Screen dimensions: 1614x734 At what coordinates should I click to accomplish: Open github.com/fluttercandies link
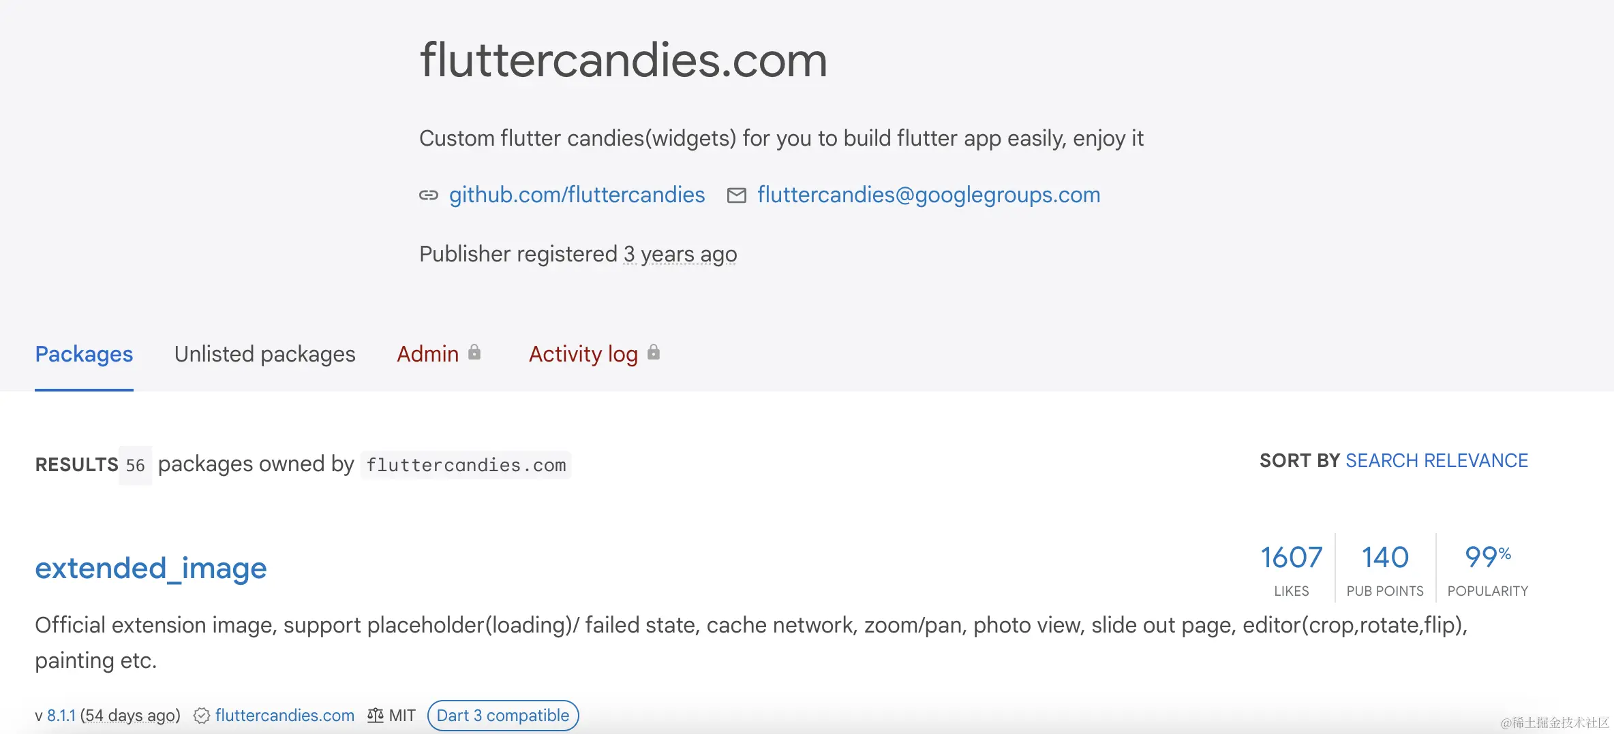click(577, 195)
